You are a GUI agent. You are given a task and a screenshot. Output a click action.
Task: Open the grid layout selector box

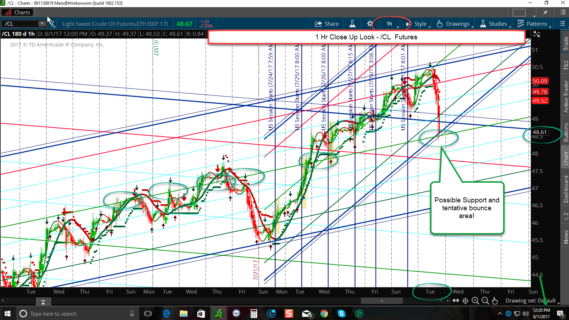pyautogui.click(x=519, y=13)
